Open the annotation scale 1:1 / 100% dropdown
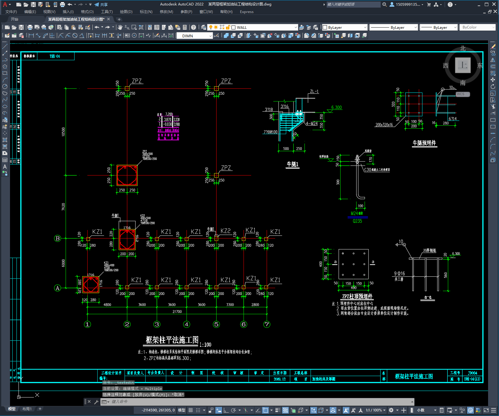The height and width of the screenshot is (416, 499). click(376, 410)
